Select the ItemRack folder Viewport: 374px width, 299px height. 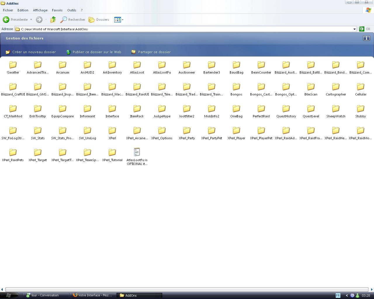(x=137, y=111)
